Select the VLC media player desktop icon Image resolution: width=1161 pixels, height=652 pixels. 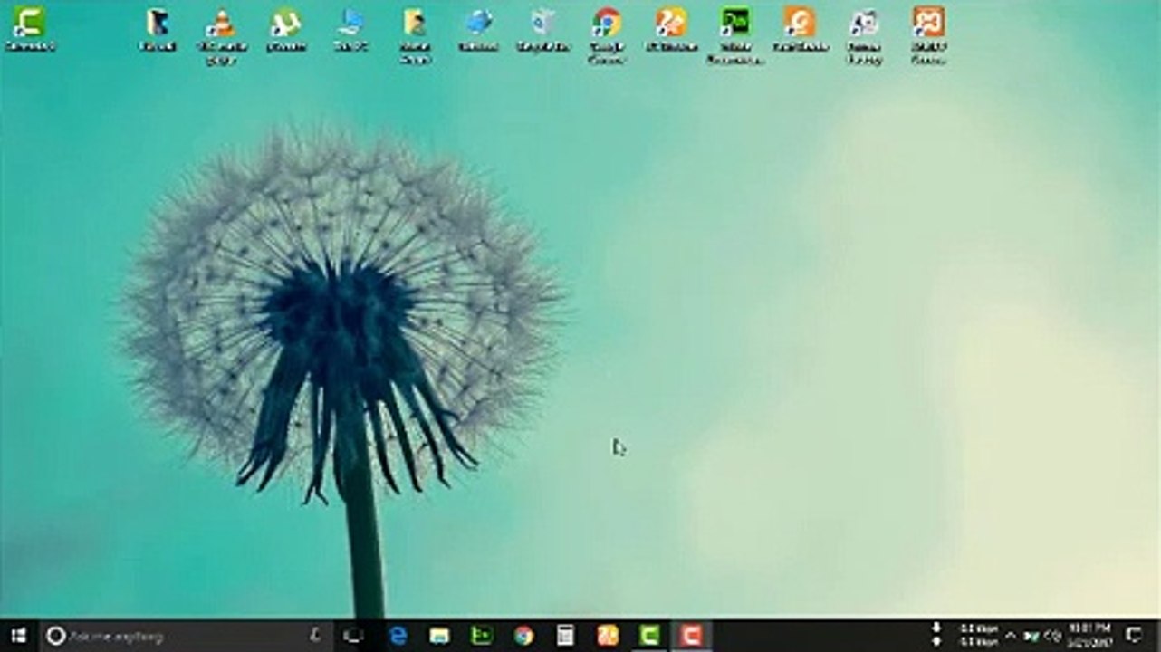pos(222,34)
